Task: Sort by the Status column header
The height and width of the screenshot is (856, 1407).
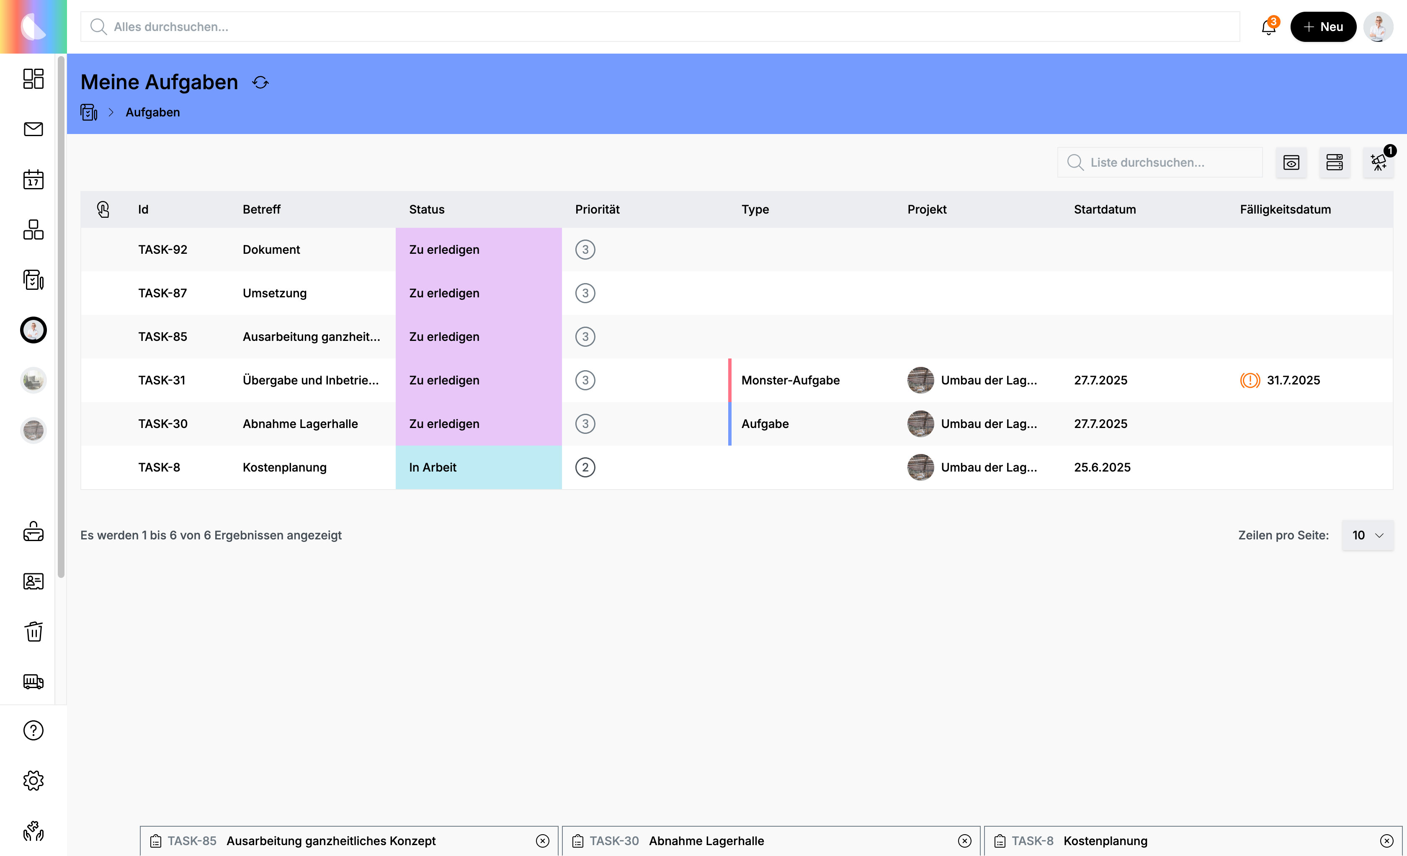Action: pyautogui.click(x=427, y=209)
